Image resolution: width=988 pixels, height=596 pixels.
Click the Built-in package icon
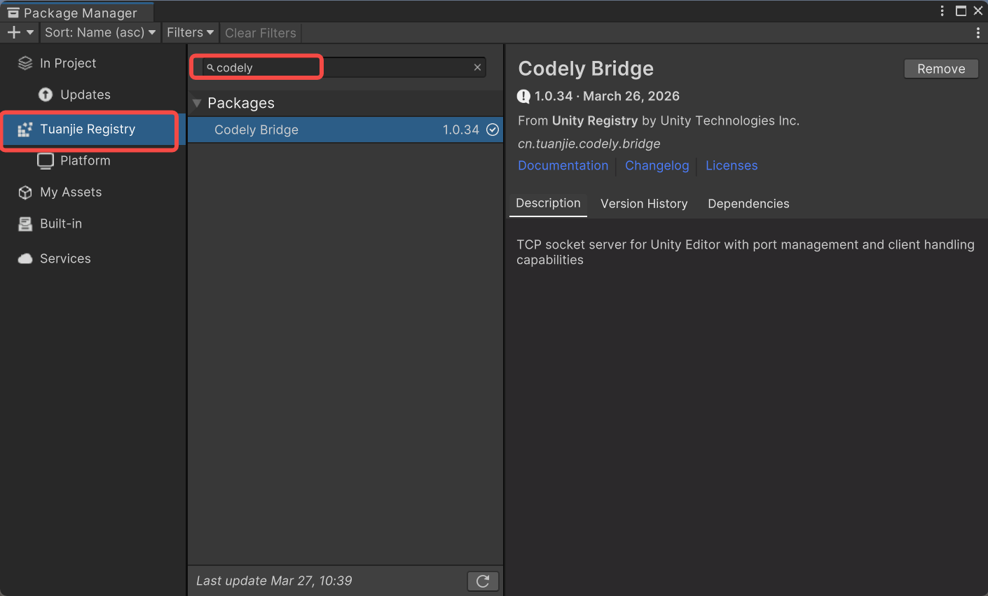tap(25, 224)
